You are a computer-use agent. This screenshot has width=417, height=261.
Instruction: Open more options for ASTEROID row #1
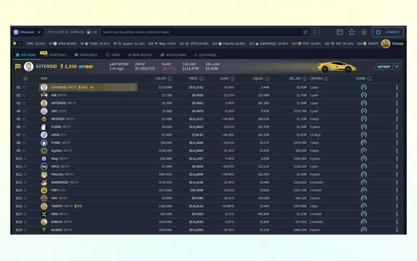pyautogui.click(x=397, y=87)
